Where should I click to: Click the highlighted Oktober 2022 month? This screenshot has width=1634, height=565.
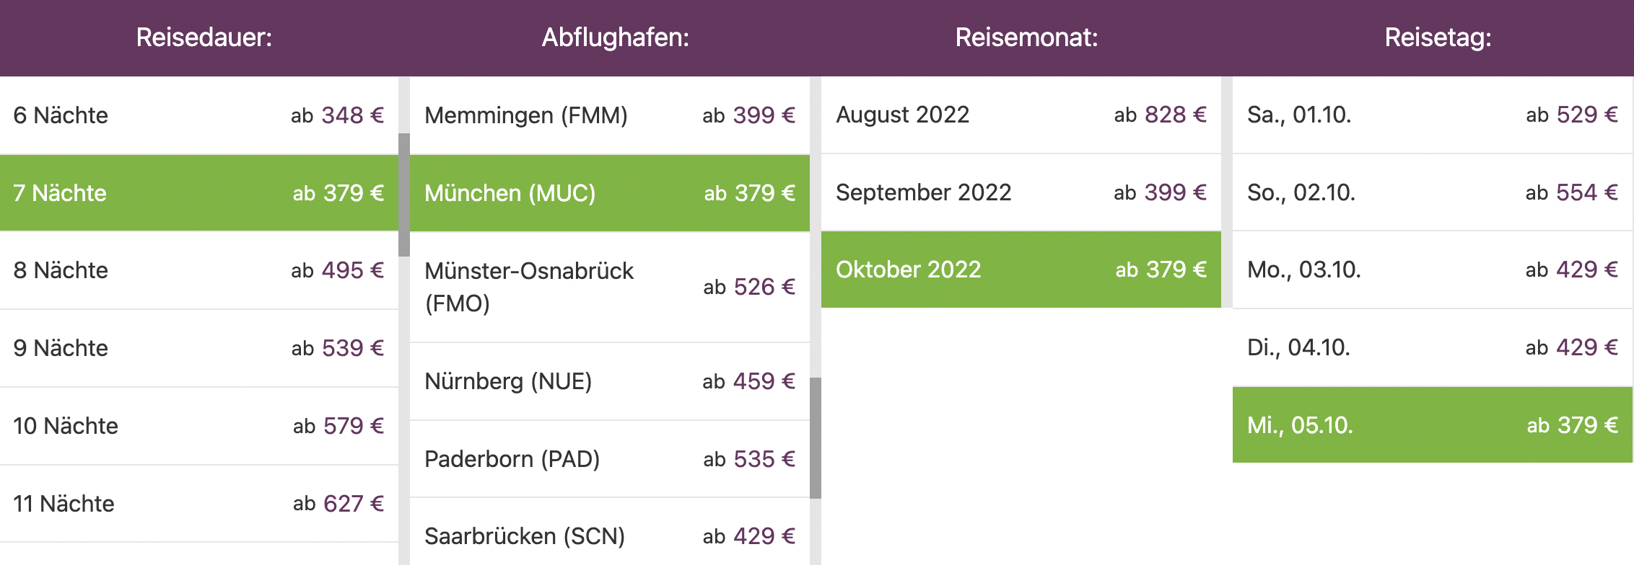(1021, 270)
